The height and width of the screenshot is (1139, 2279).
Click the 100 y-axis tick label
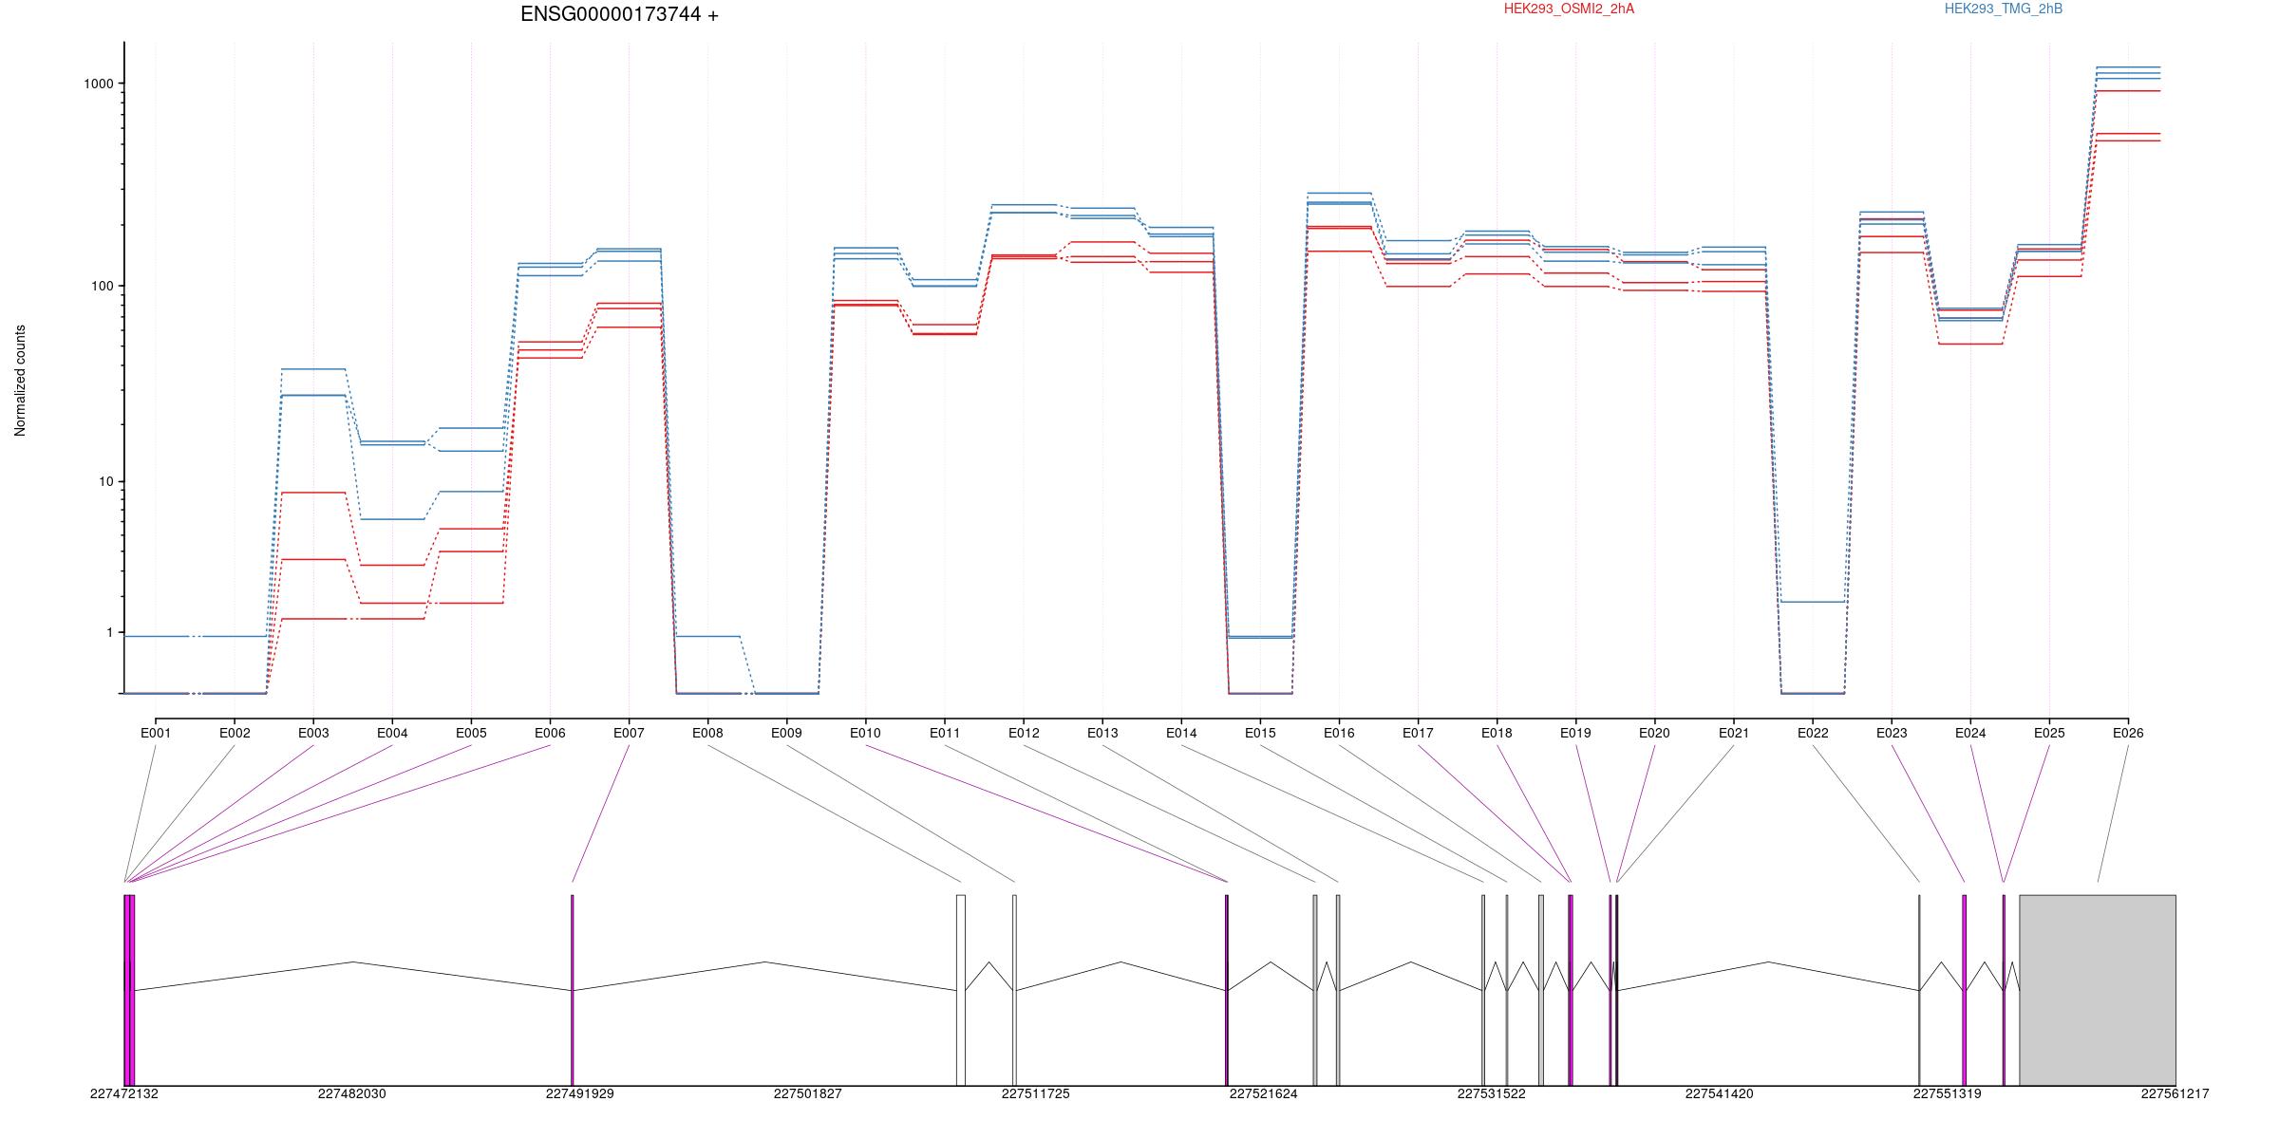[103, 286]
